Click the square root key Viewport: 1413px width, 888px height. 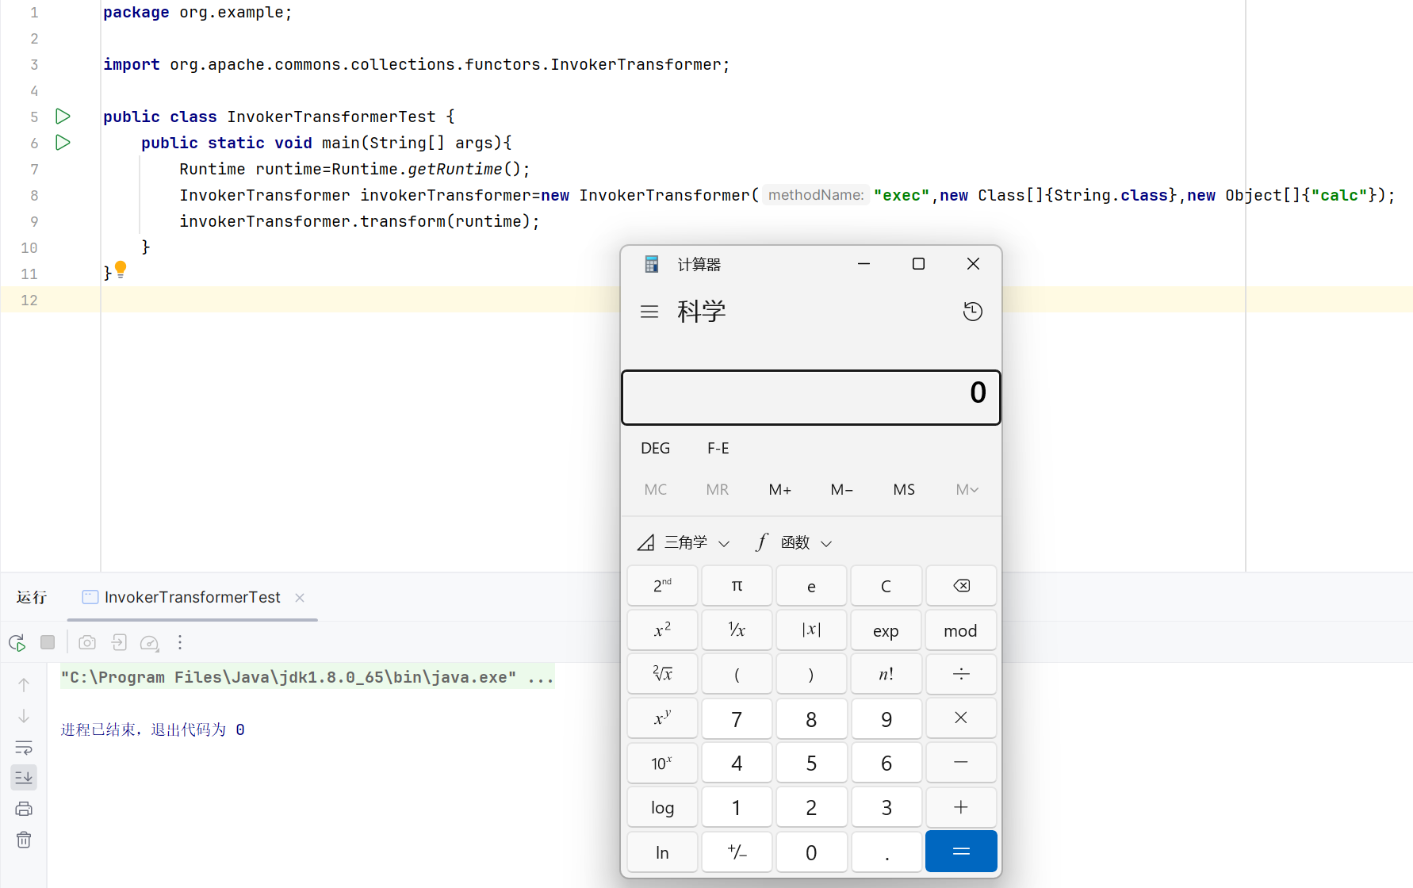[662, 674]
